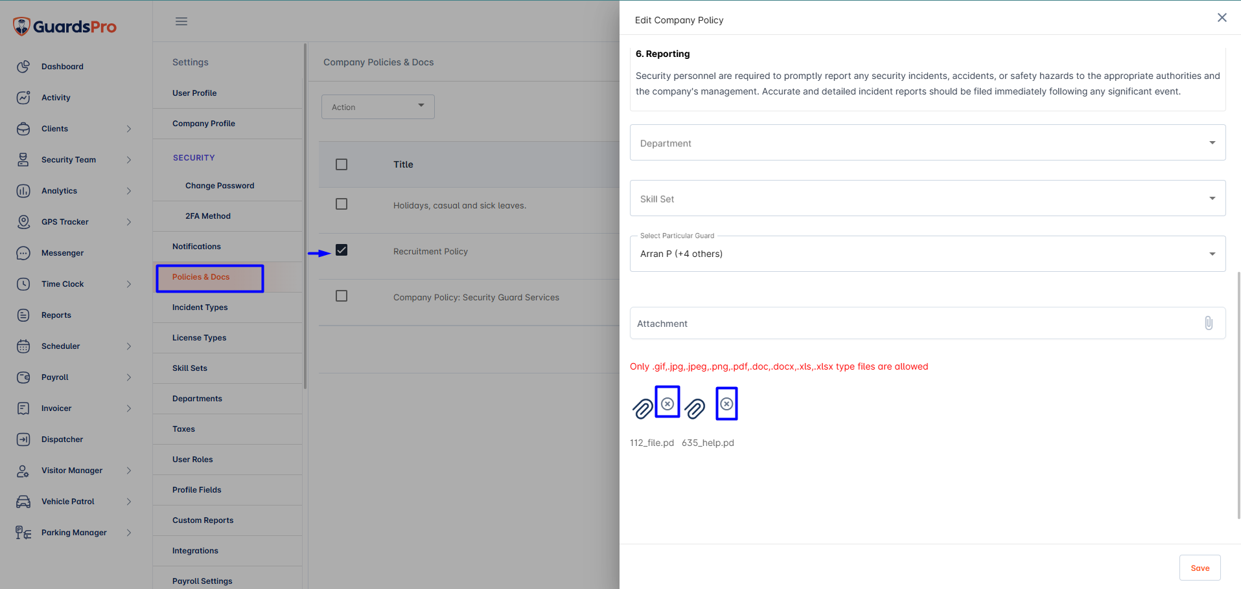The image size is (1241, 589).
Task: Expand the Time Clock submenu chevron
Action: (129, 284)
